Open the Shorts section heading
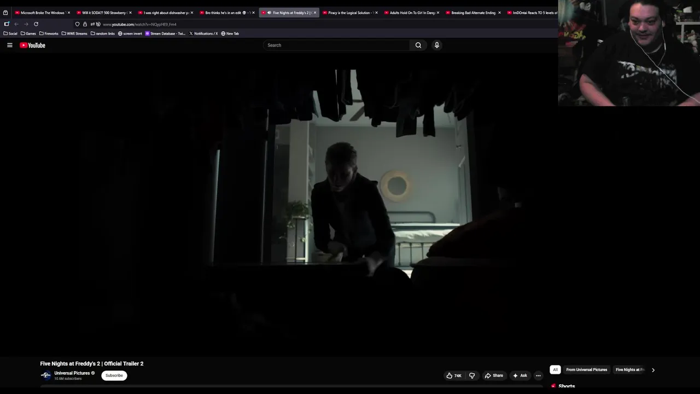This screenshot has width=700, height=394. [567, 386]
